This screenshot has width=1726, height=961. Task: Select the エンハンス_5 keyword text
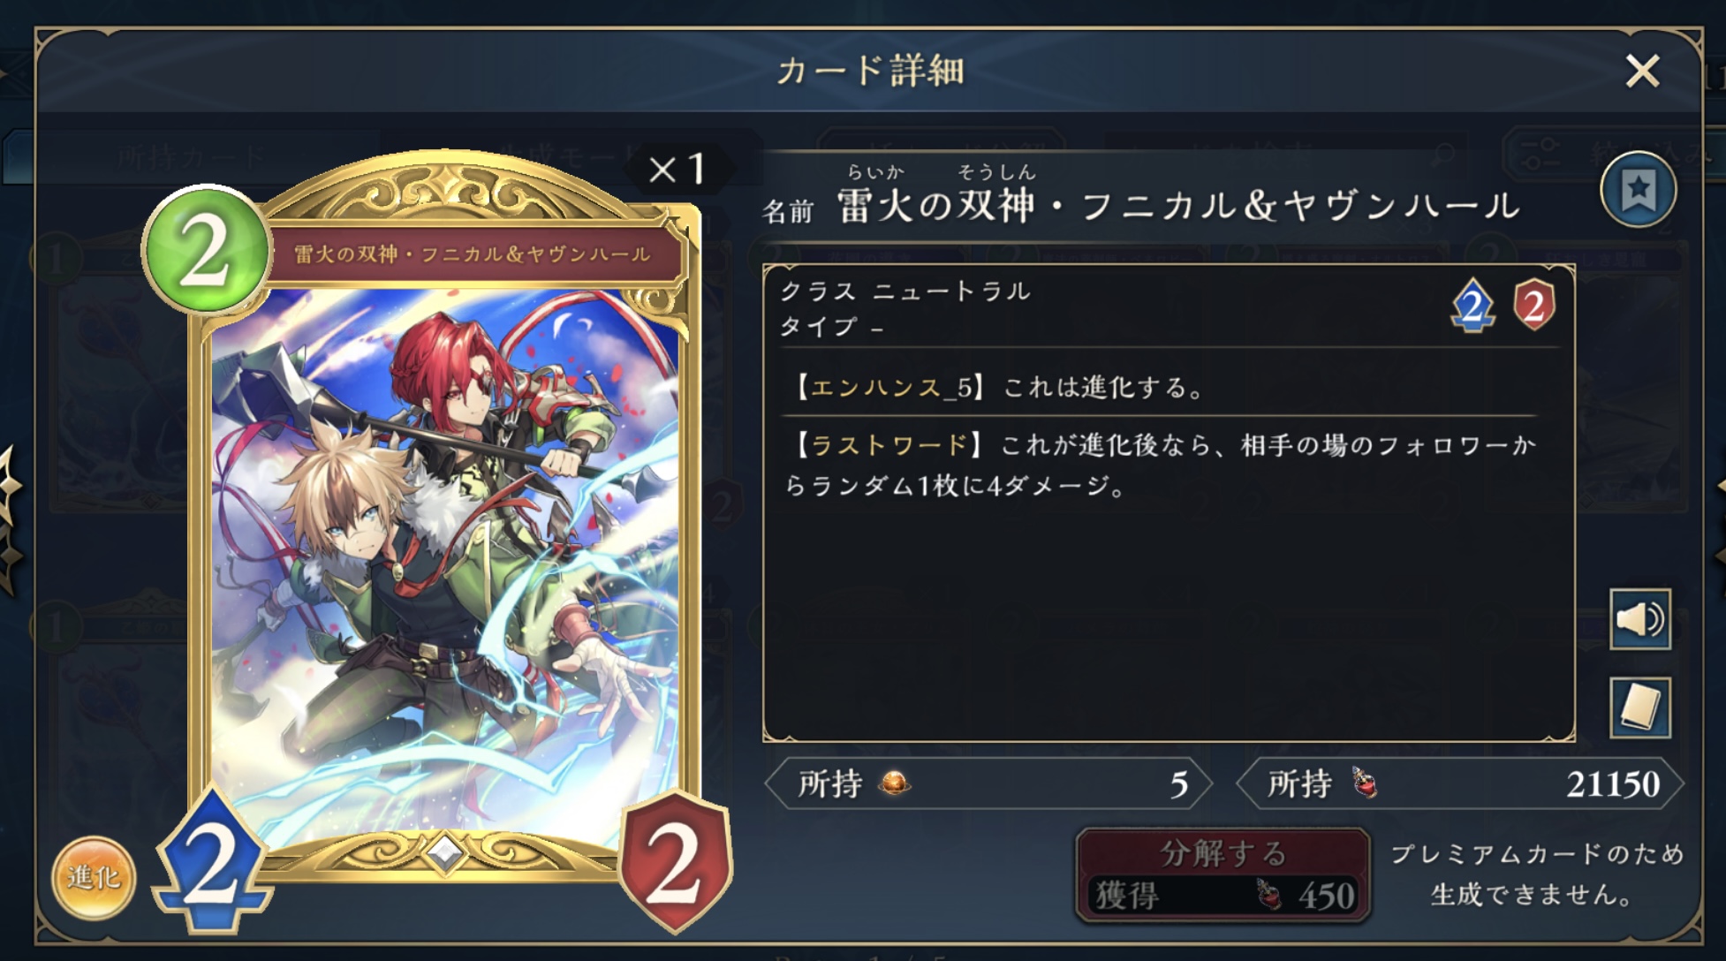pos(891,387)
